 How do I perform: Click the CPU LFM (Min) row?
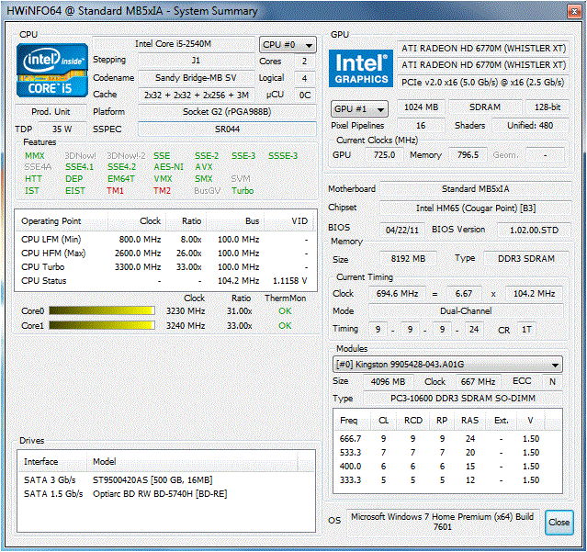pyautogui.click(x=165, y=239)
